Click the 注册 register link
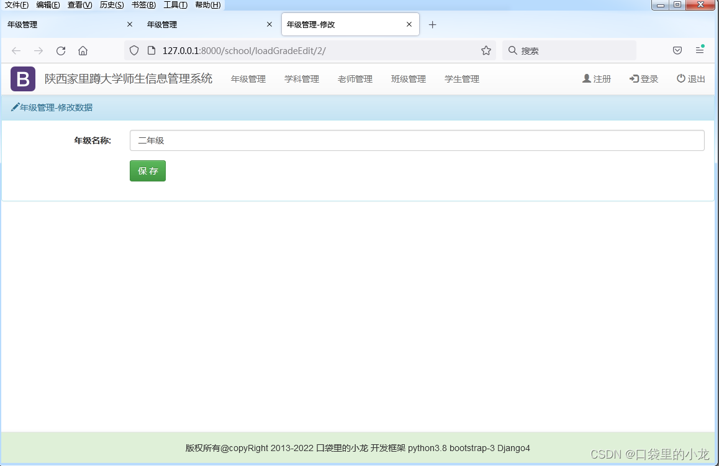719x466 pixels. tap(597, 79)
